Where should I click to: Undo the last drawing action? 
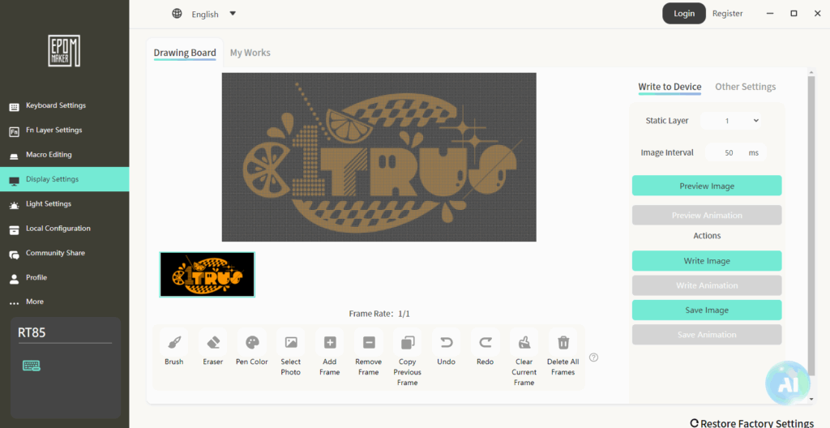pyautogui.click(x=447, y=343)
